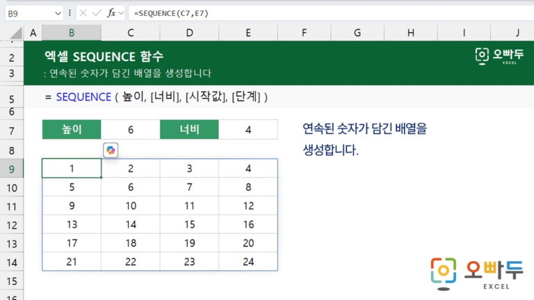Click the cell containing 3
The image size is (534, 300).
tap(189, 168)
